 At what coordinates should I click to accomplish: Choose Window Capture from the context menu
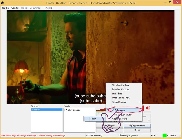pyautogui.click(x=120, y=85)
